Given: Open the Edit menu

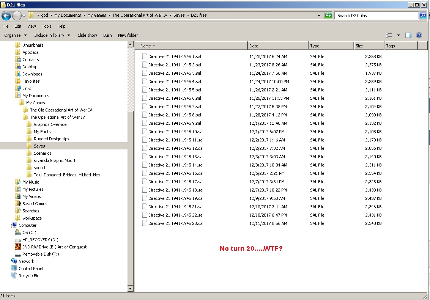Looking at the screenshot, I should coord(18,26).
